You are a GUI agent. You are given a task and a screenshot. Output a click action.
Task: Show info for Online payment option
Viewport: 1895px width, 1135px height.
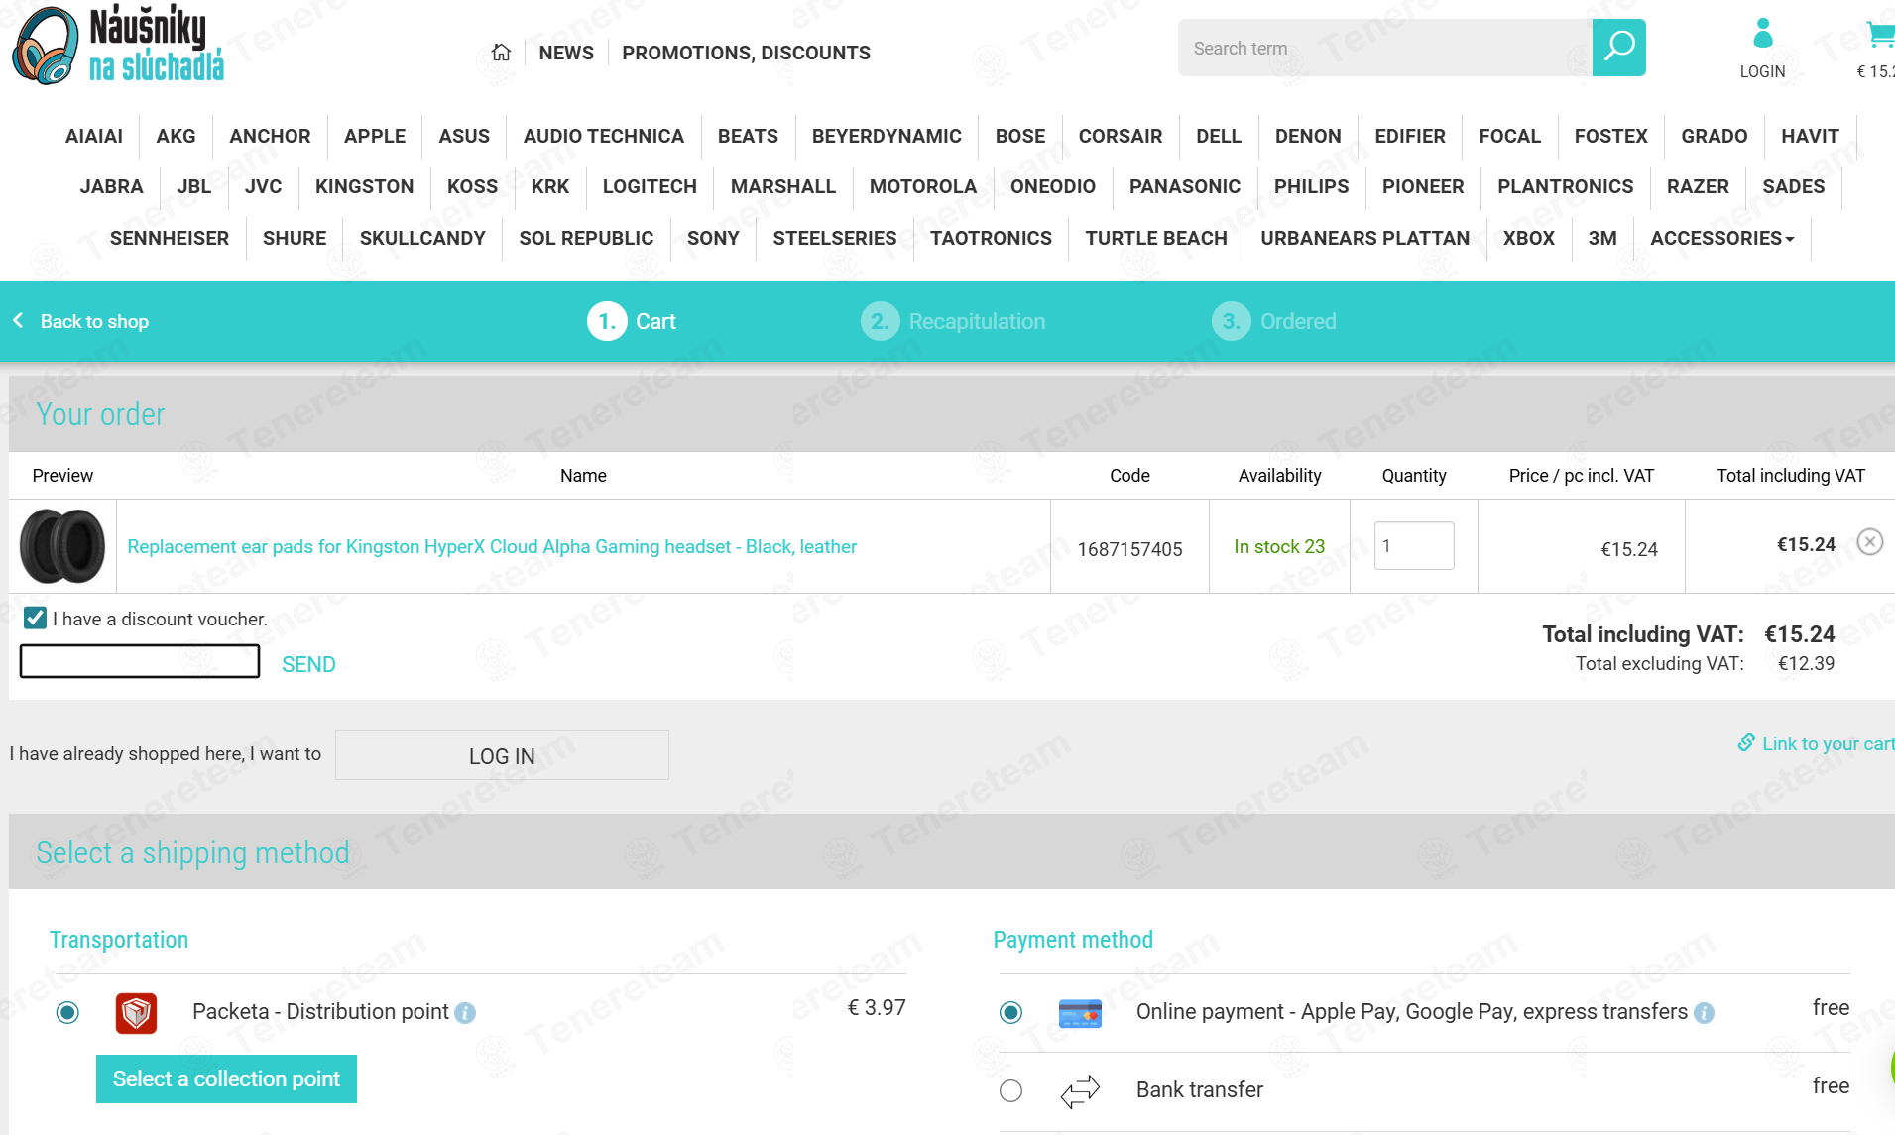coord(1704,1013)
